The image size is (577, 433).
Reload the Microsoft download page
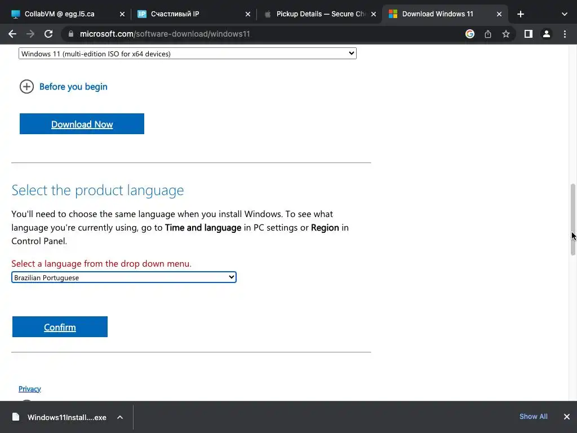click(x=48, y=34)
